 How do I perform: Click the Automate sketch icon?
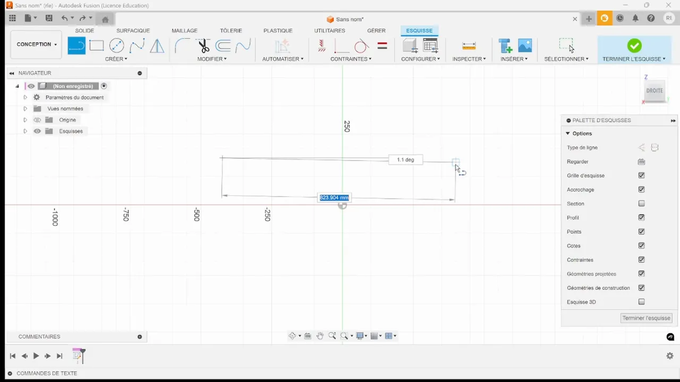282,46
